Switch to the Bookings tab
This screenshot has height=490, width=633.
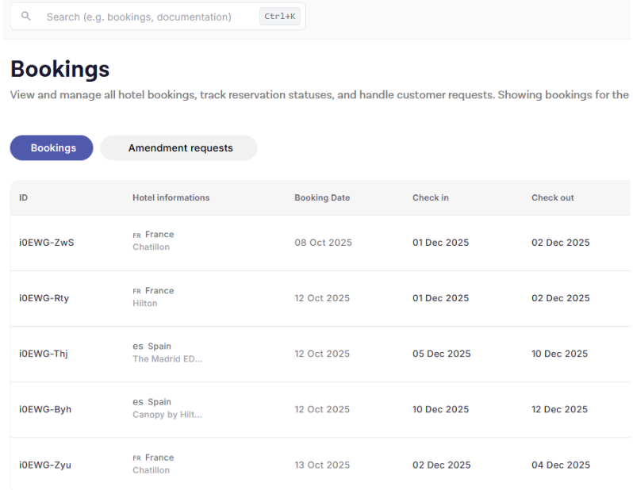[52, 148]
